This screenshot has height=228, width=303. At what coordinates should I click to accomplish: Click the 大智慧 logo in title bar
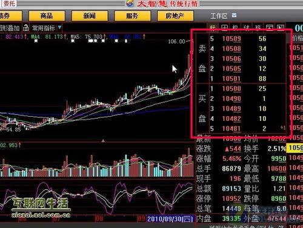[130, 3]
